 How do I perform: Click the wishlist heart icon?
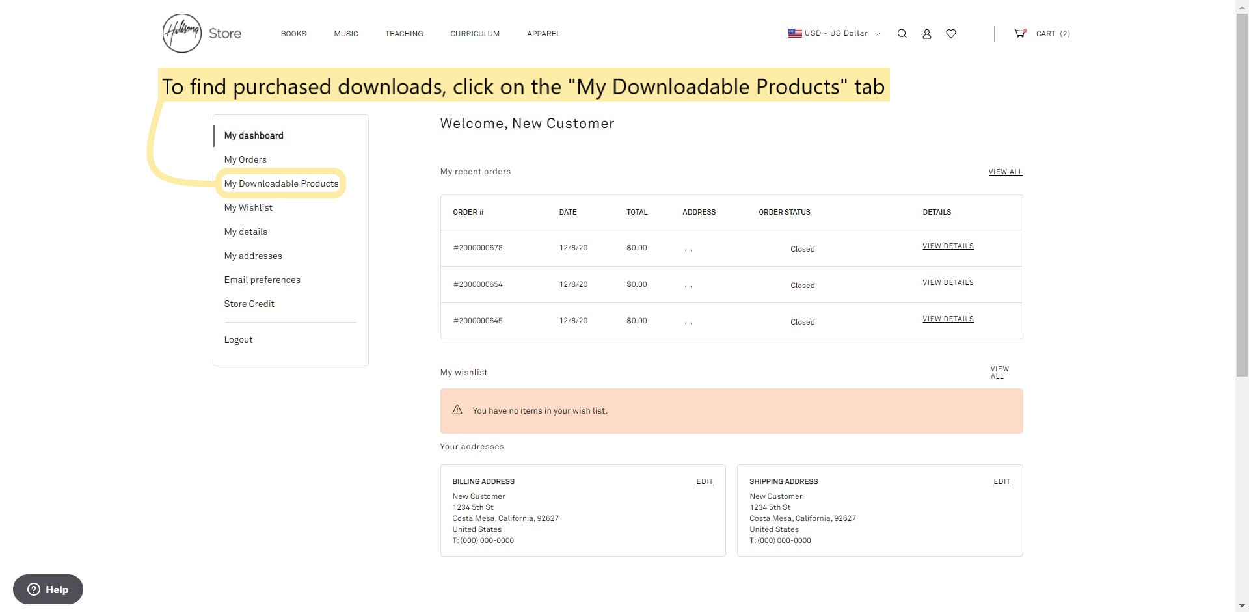tap(950, 34)
